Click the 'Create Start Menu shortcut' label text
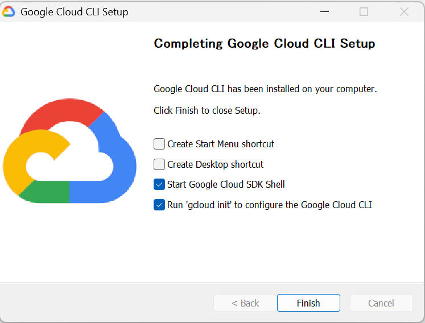The width and height of the screenshot is (425, 323). click(221, 144)
